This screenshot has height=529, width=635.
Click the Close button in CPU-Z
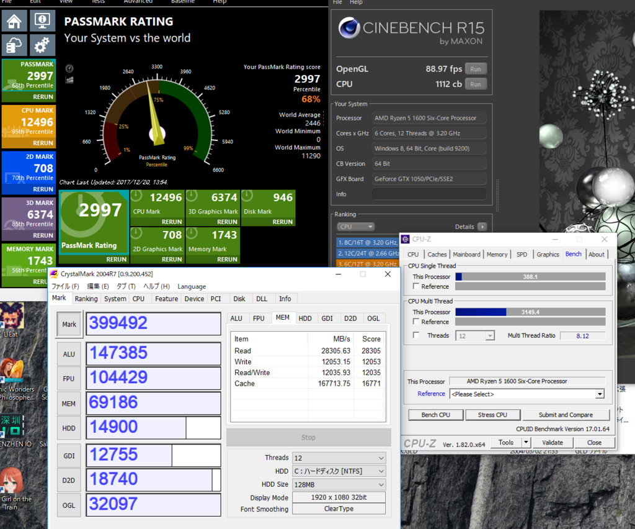point(594,442)
